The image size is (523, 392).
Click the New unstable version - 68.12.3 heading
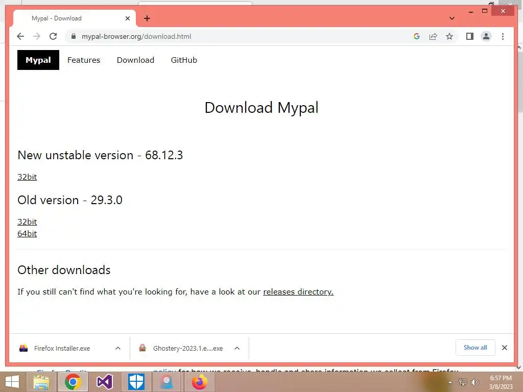coord(100,155)
